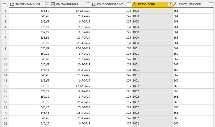Change data type icon of PMCSCORINGPOINT column
Image resolution: width=215 pixels, height=127 pixels.
(94, 4)
